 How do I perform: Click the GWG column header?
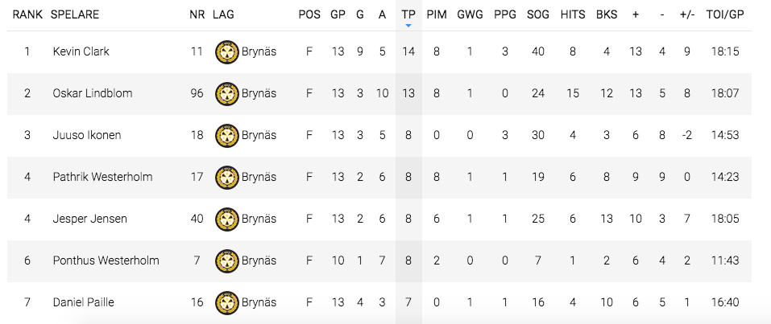pyautogui.click(x=470, y=14)
